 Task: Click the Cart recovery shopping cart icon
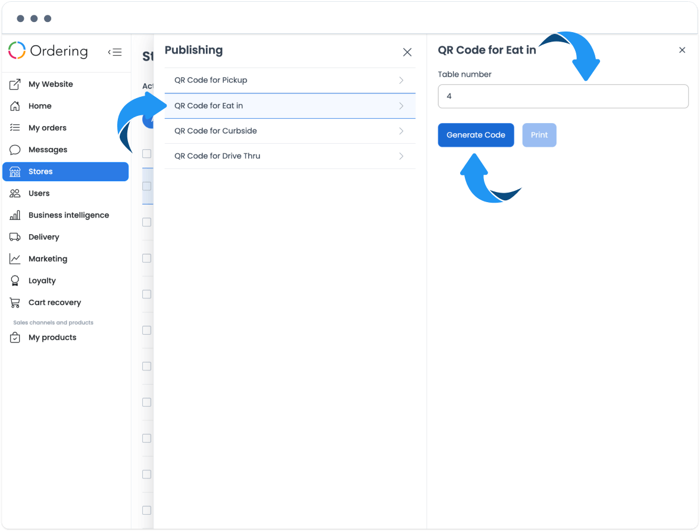(15, 303)
